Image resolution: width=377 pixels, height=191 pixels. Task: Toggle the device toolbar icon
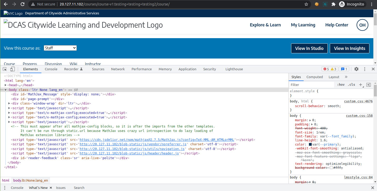tap(13, 69)
